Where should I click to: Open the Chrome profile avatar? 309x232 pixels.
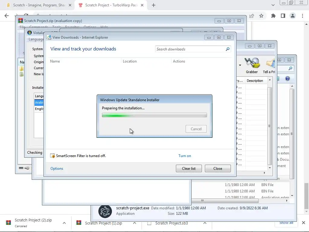click(x=293, y=16)
